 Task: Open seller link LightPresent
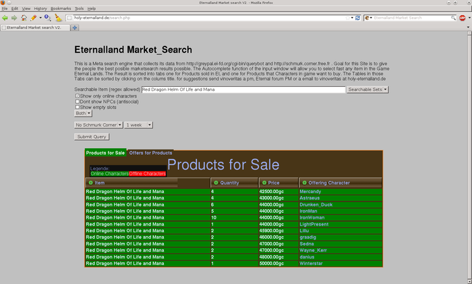pyautogui.click(x=314, y=224)
